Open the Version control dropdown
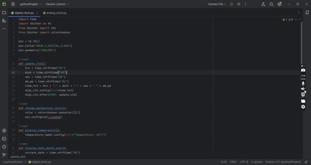Screen dimensions: 311x165 pyautogui.click(x=57, y=4)
